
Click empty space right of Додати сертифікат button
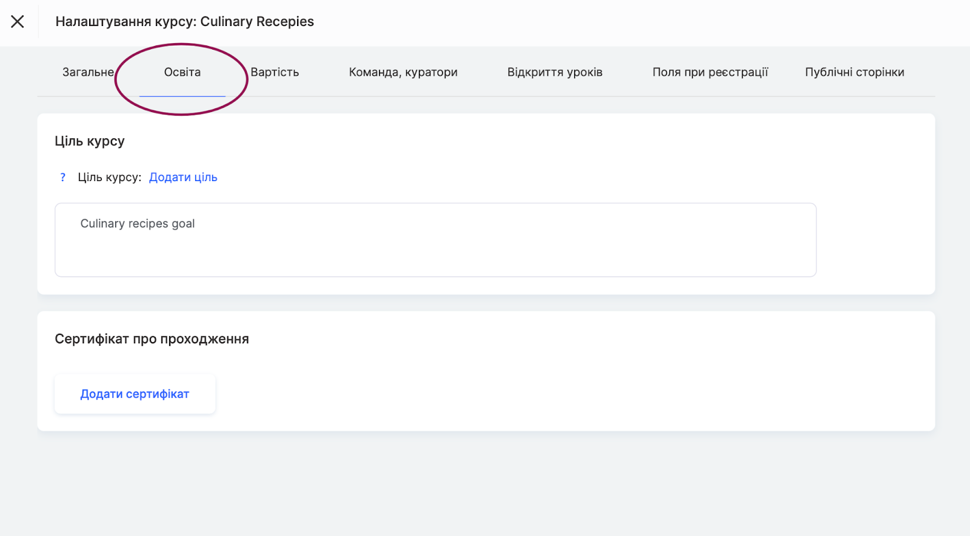tap(546, 394)
